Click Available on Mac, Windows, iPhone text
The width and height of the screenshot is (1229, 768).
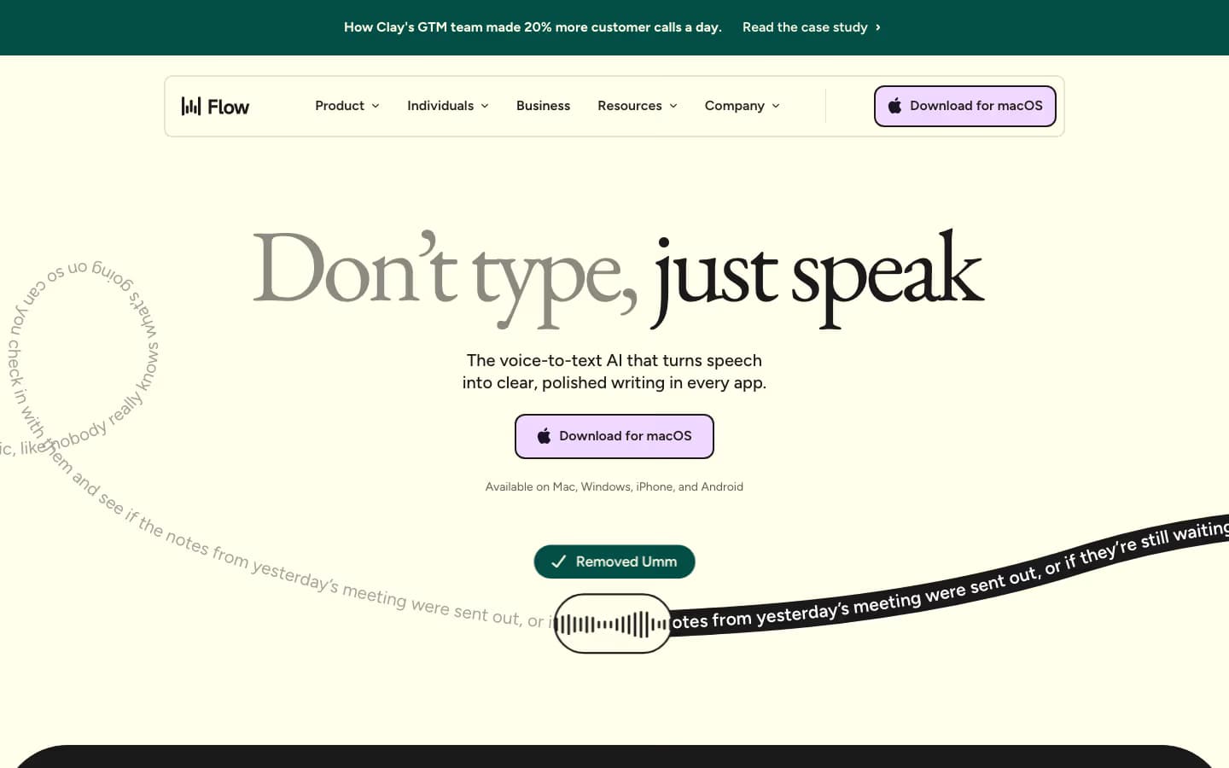point(614,486)
